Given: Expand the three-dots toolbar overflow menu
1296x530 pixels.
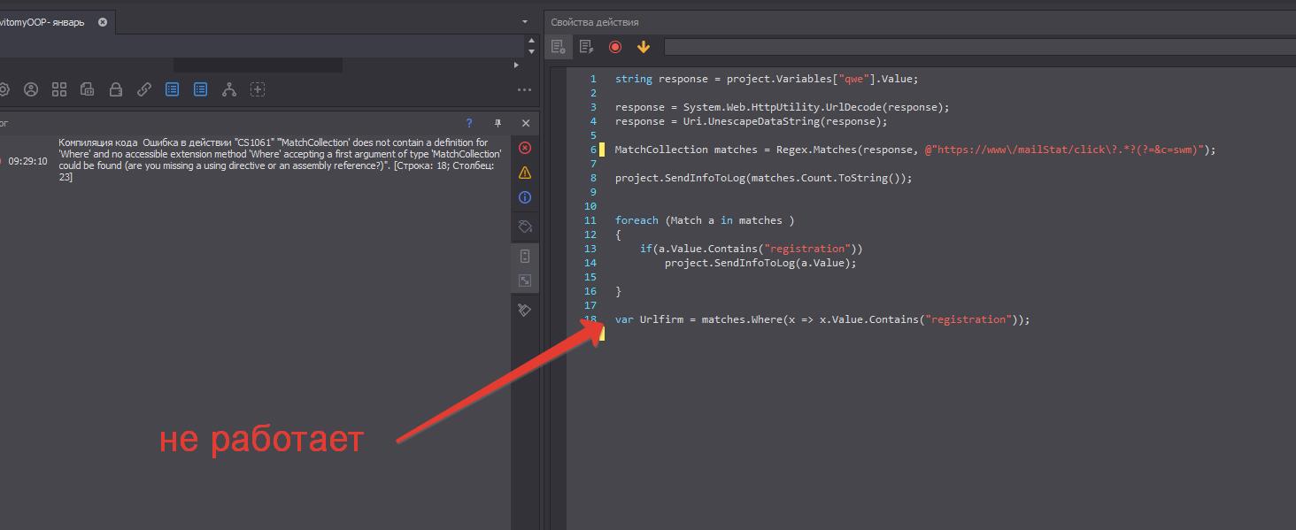Looking at the screenshot, I should (x=524, y=89).
